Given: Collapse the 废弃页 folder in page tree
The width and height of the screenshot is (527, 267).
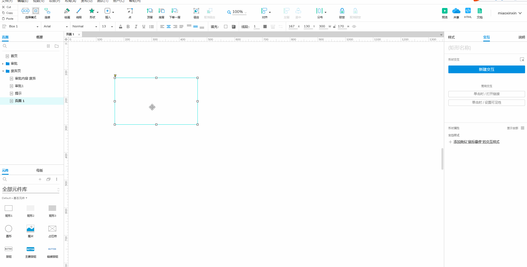Looking at the screenshot, I should (3, 71).
